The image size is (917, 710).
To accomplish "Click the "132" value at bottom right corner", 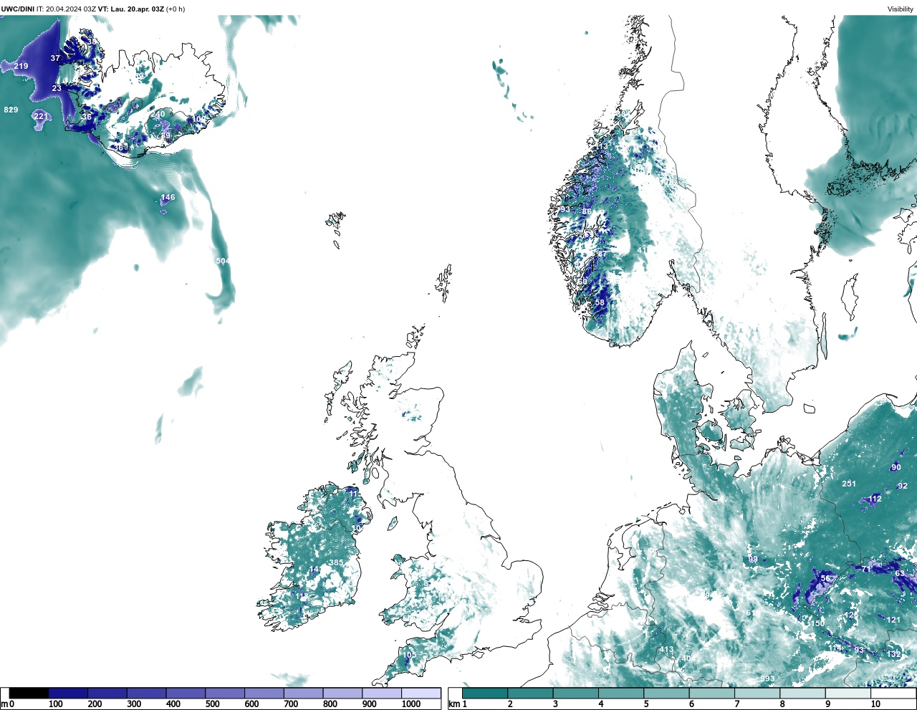I will tap(893, 654).
